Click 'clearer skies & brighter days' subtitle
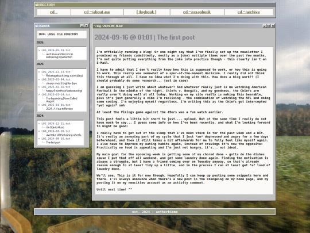Image resolution: width=310 pixels, height=233 pixels. click(x=61, y=83)
